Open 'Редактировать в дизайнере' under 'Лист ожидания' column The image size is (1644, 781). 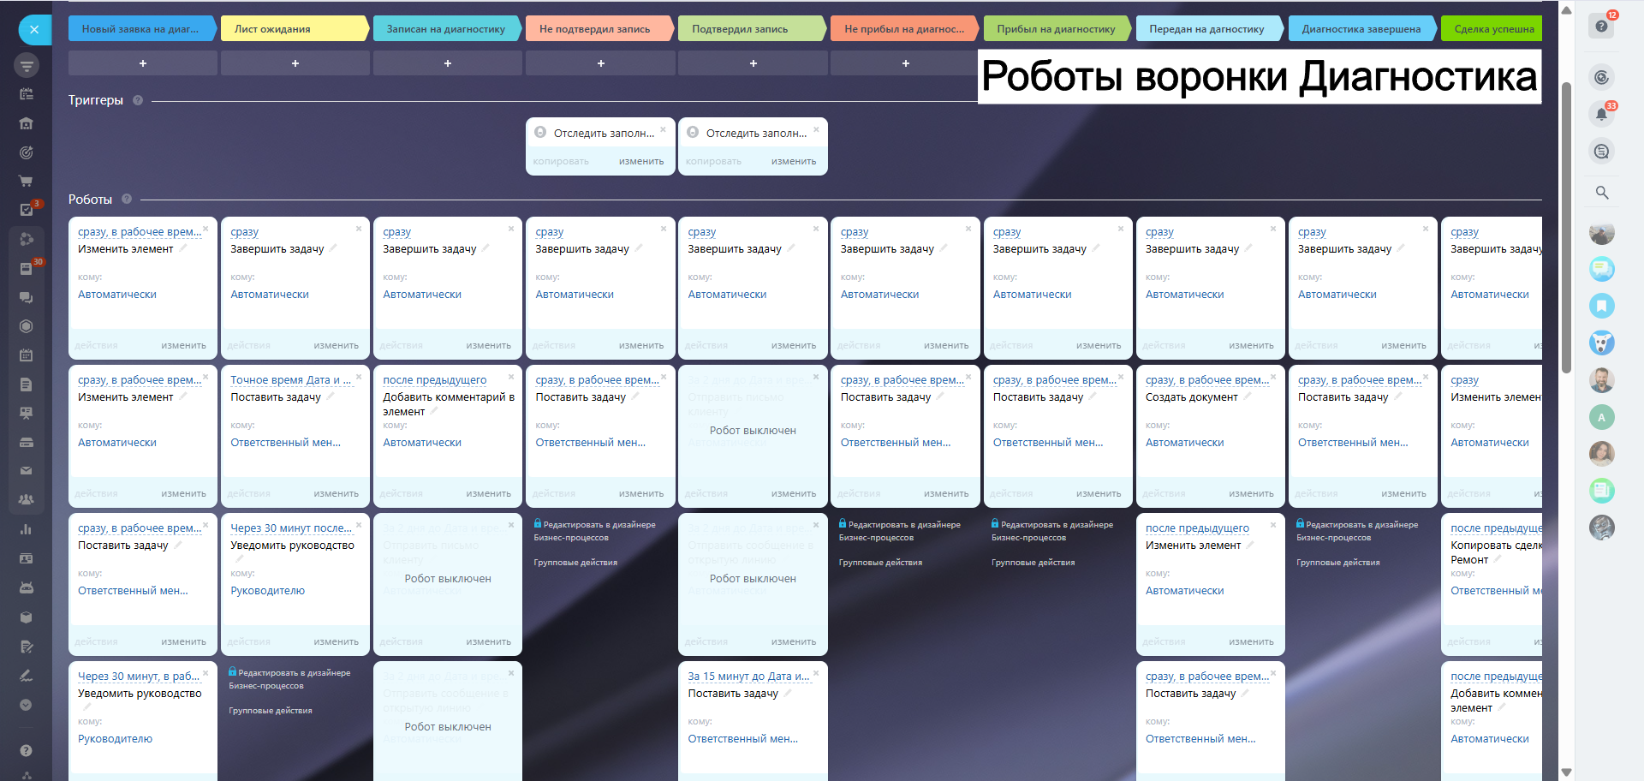tap(289, 679)
